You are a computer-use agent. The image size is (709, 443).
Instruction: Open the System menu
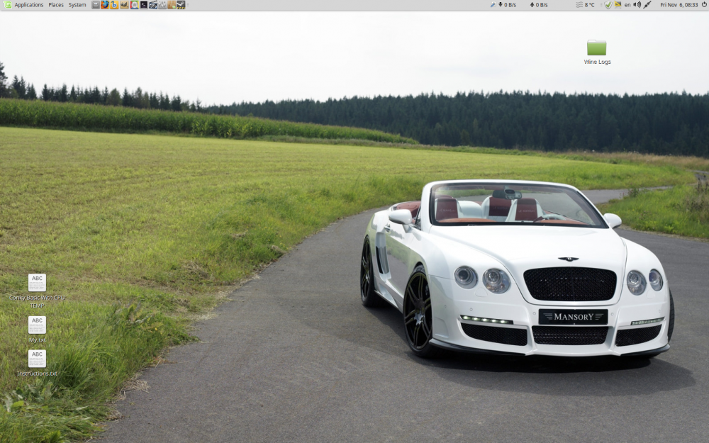point(77,5)
